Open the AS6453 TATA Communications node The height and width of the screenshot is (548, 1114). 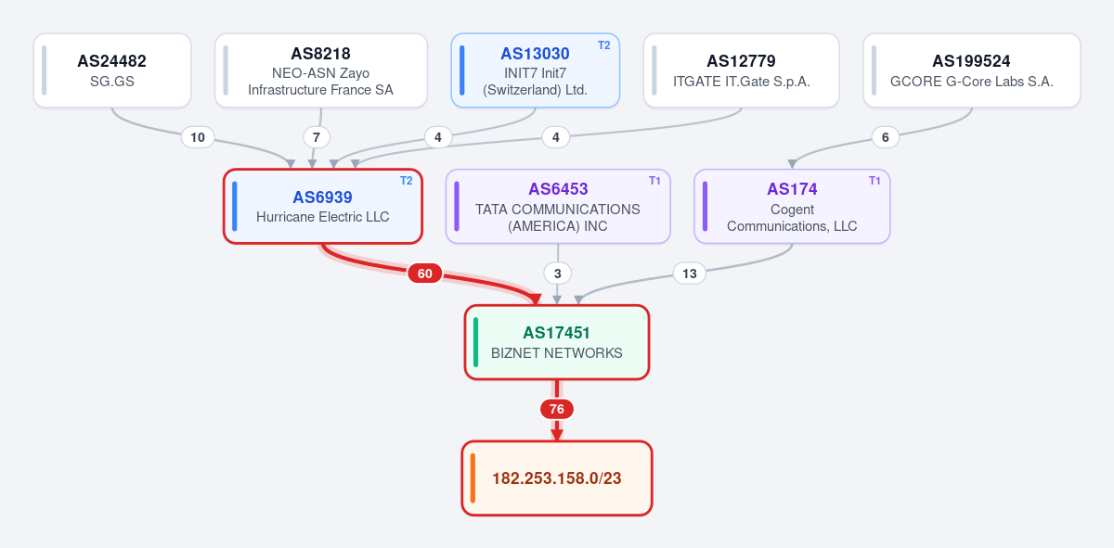pos(558,207)
